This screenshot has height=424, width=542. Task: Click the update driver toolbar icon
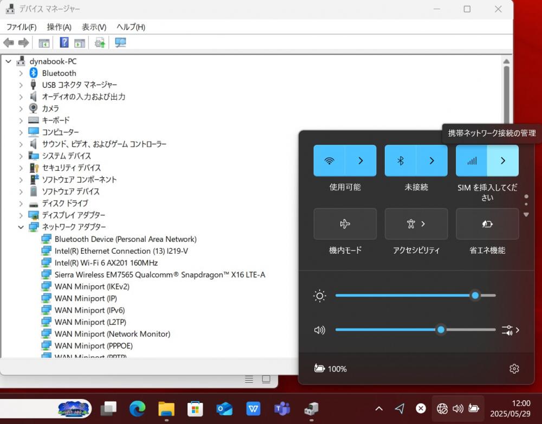coord(100,43)
